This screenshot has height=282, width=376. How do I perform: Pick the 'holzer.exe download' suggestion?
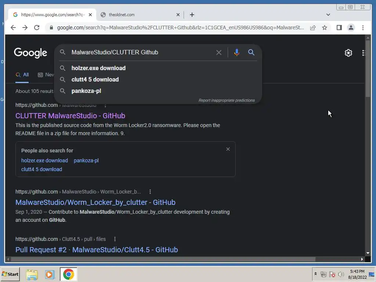[158, 68]
